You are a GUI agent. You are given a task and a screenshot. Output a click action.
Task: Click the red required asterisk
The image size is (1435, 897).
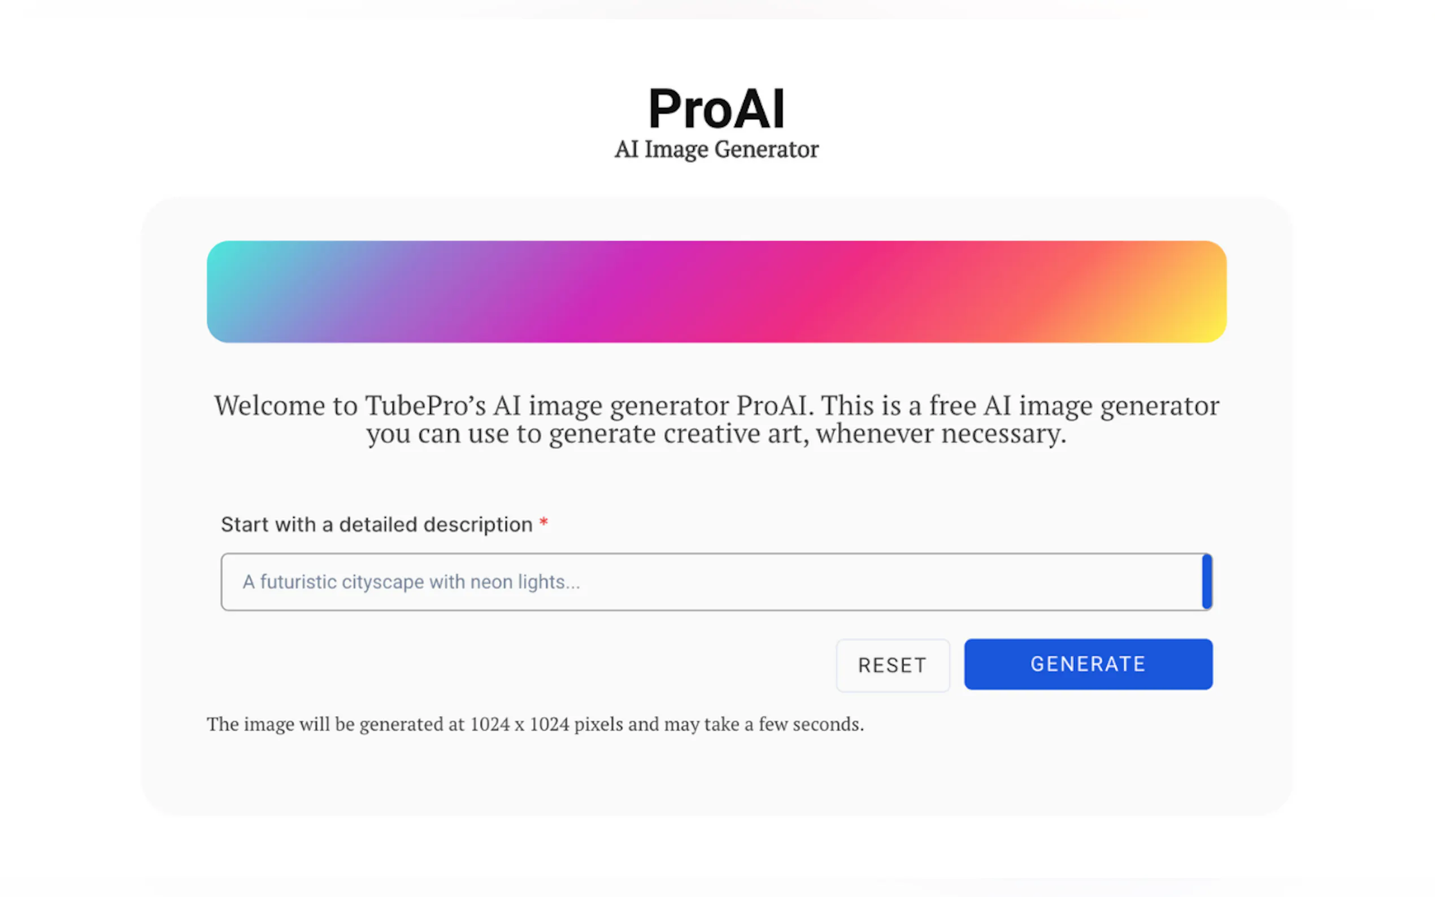coord(543,522)
